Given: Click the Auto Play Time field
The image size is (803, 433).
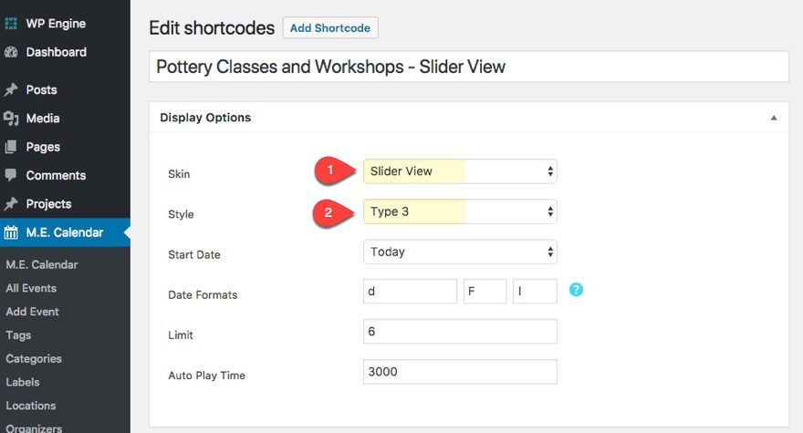Looking at the screenshot, I should click(460, 372).
